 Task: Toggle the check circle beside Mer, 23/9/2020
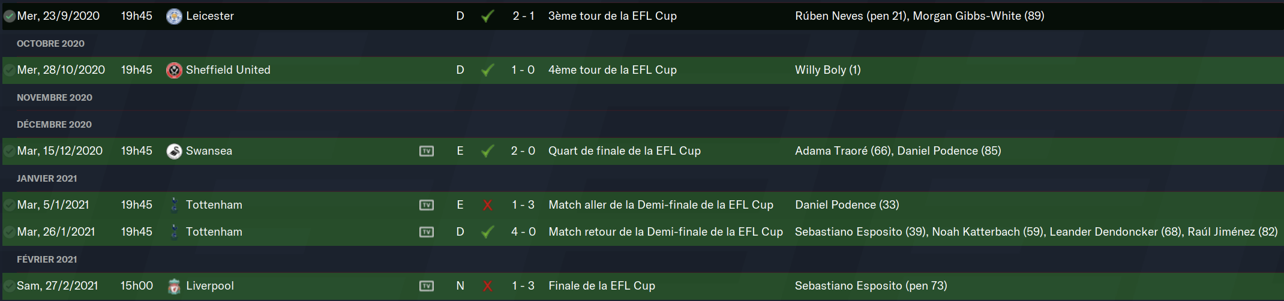(10, 16)
